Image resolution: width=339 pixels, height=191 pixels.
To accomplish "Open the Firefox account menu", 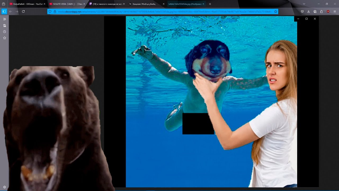I will point(315,11).
